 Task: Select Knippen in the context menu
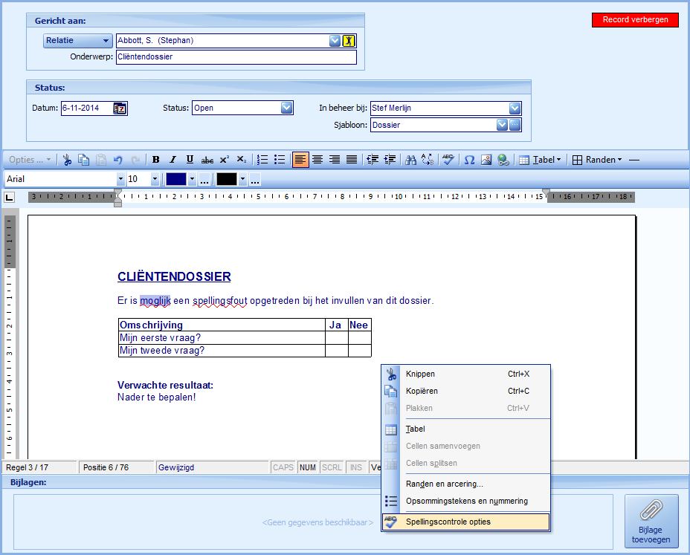click(420, 374)
